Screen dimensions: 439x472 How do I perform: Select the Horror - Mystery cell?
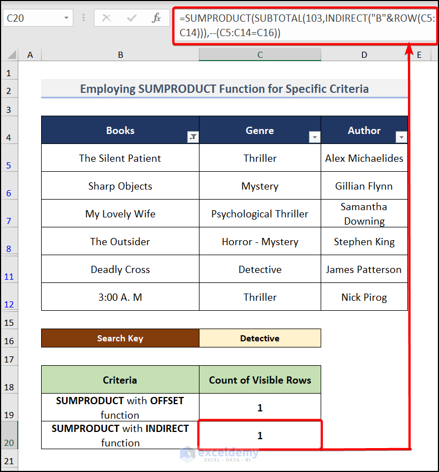tap(260, 241)
